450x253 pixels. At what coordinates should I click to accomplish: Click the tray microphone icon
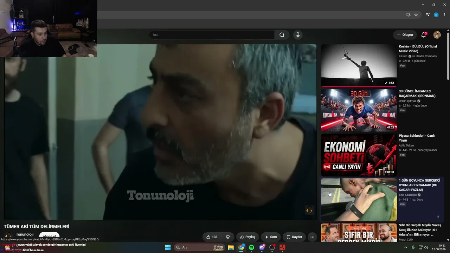[413, 247]
